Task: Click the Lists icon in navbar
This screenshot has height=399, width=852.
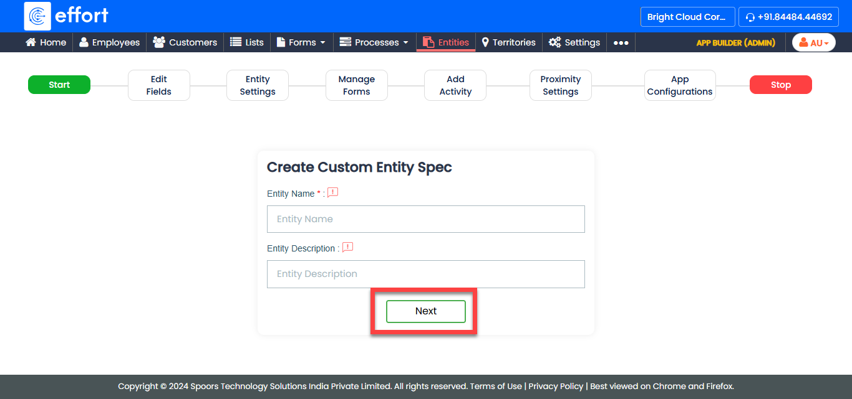Action: (236, 42)
